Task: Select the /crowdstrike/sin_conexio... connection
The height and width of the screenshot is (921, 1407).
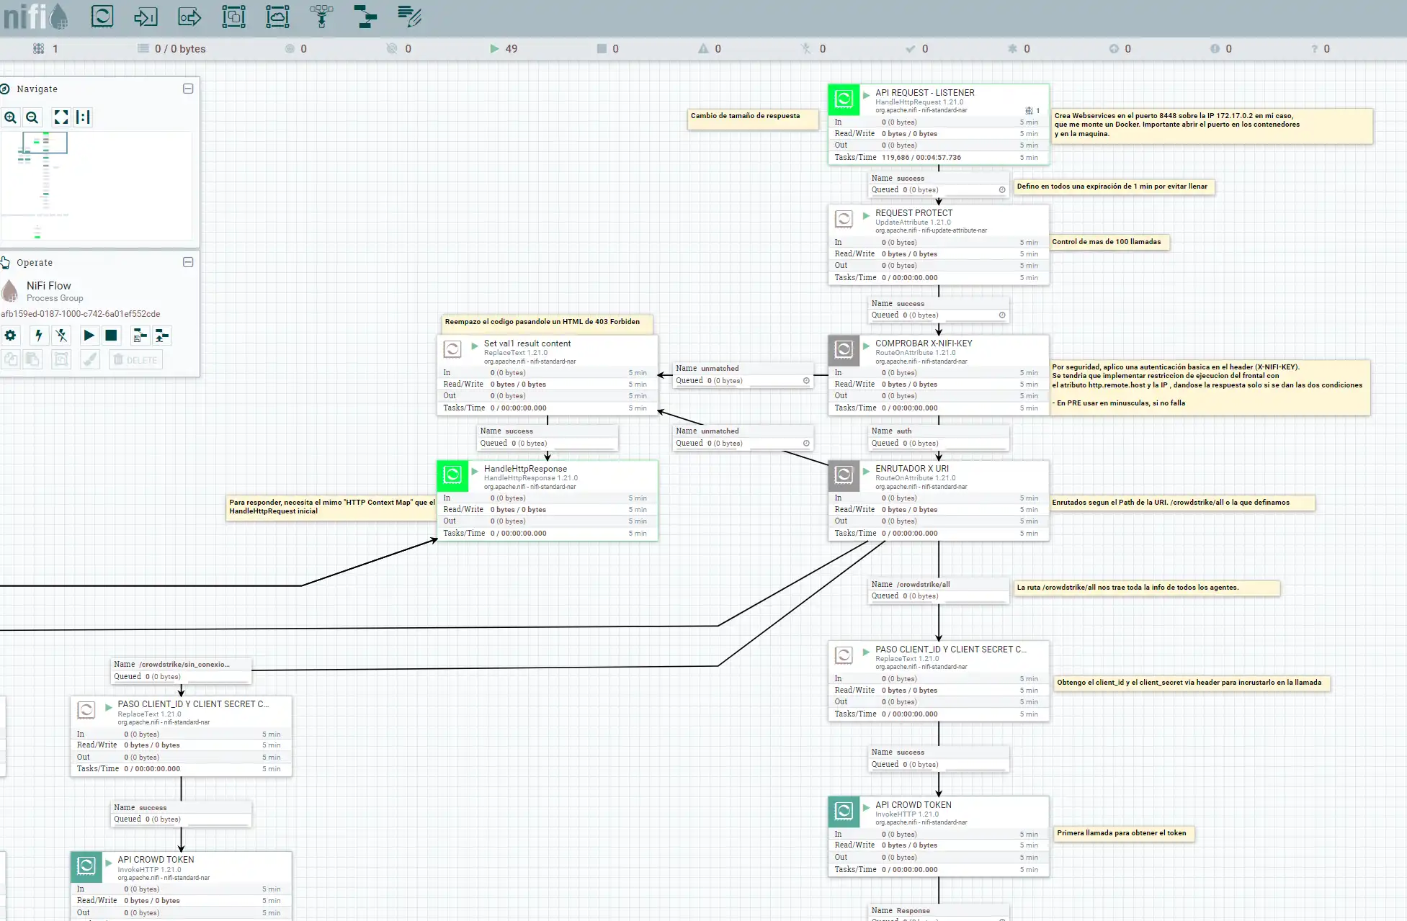Action: [181, 670]
